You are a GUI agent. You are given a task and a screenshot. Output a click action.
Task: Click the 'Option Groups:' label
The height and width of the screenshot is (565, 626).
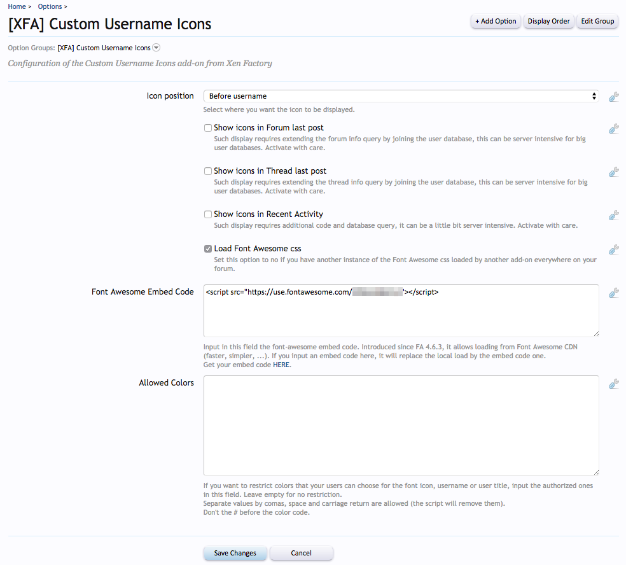tap(32, 48)
